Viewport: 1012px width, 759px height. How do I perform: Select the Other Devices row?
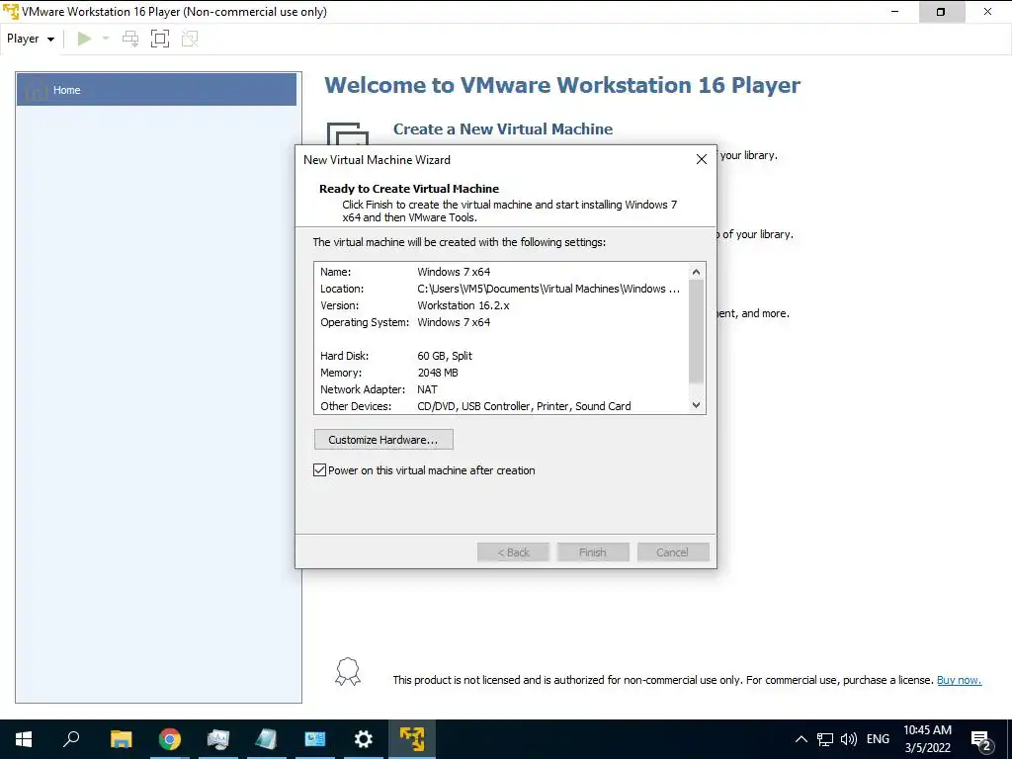[501, 406]
